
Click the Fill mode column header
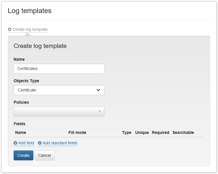click(77, 132)
